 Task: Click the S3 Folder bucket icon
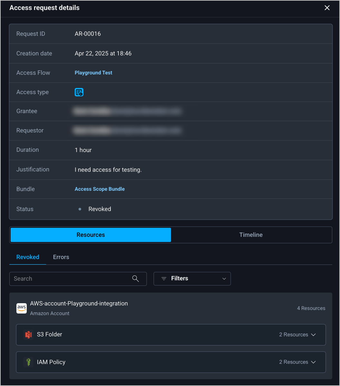(x=28, y=335)
